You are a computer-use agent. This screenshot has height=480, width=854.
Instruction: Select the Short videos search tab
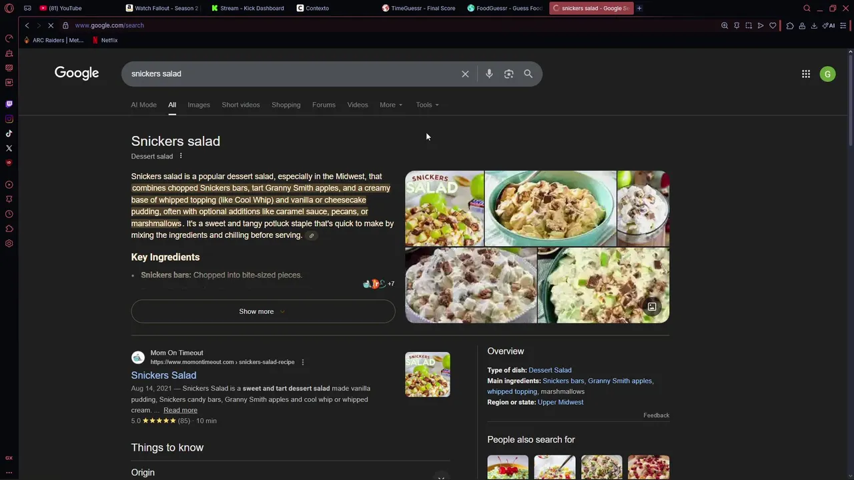point(241,105)
